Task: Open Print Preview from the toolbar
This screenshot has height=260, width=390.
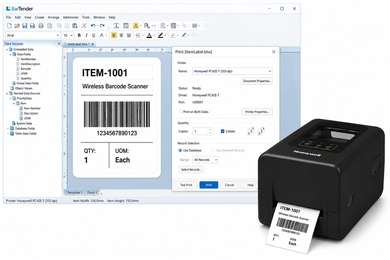Action: pos(50,26)
